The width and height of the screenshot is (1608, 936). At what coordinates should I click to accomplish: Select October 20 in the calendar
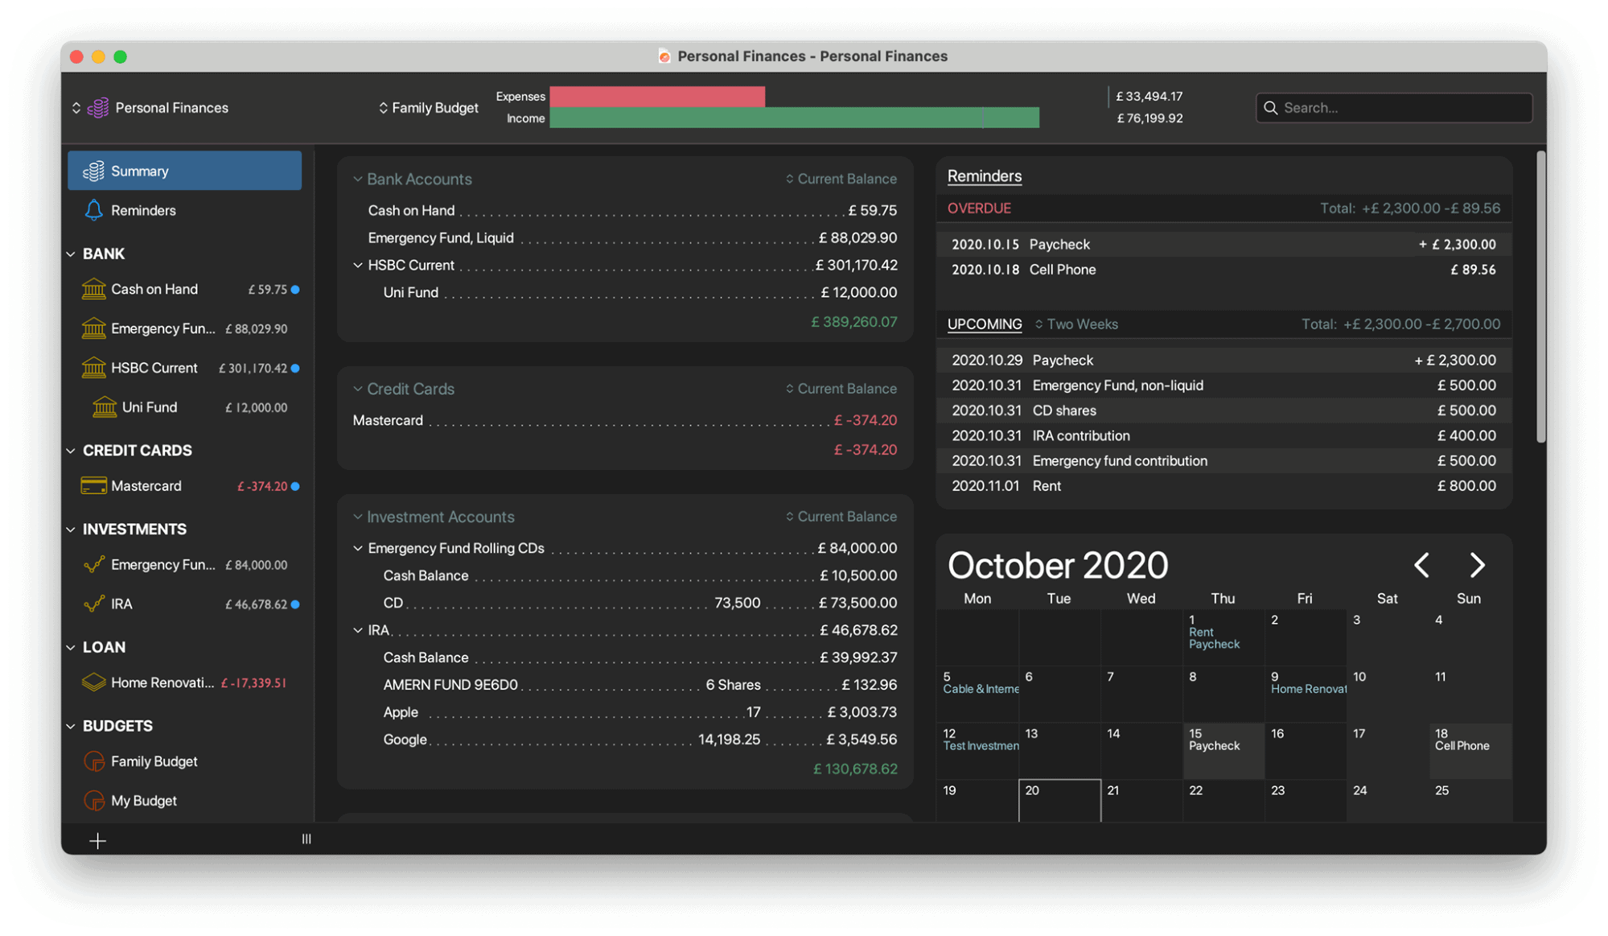tap(1059, 800)
